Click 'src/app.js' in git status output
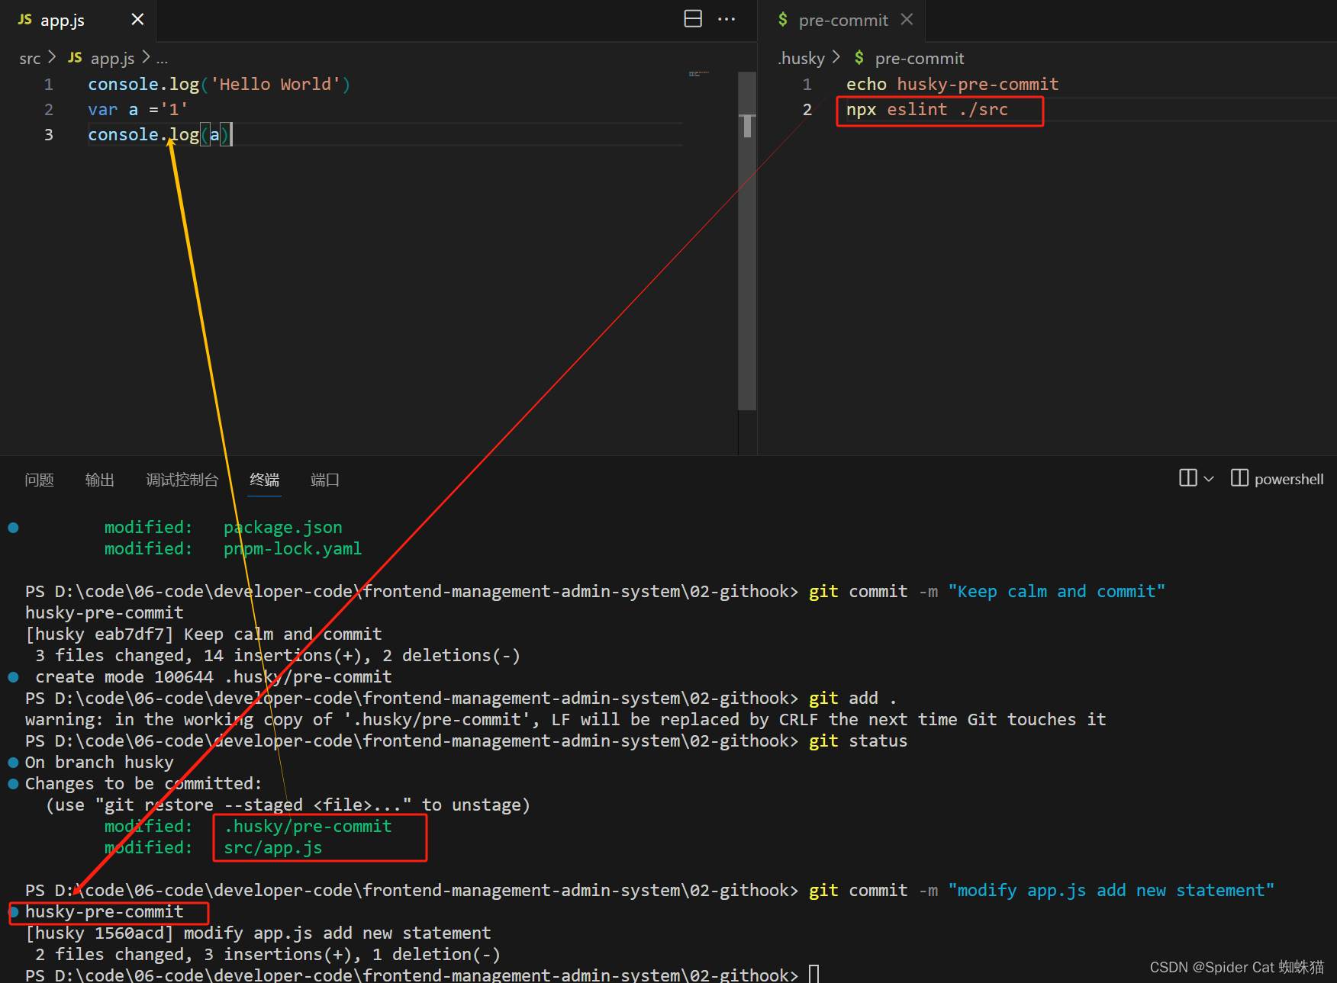Viewport: 1337px width, 983px height. point(272,848)
